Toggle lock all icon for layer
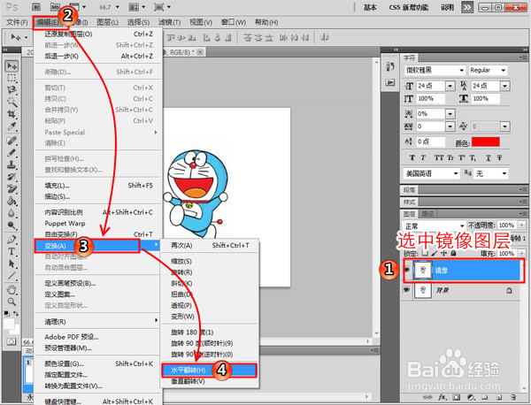531x405 pixels. pyautogui.click(x=453, y=253)
